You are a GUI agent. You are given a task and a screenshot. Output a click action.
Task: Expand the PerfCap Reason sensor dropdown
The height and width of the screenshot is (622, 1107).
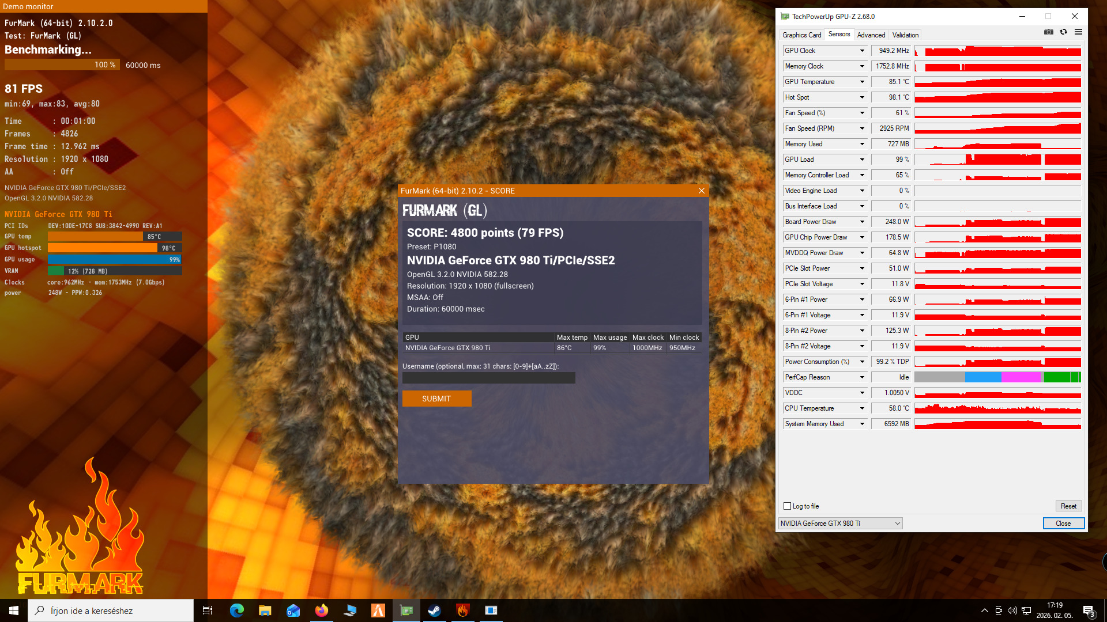(862, 377)
